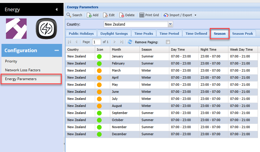Click the Print Grid icon
260x152 pixels.
point(142,15)
